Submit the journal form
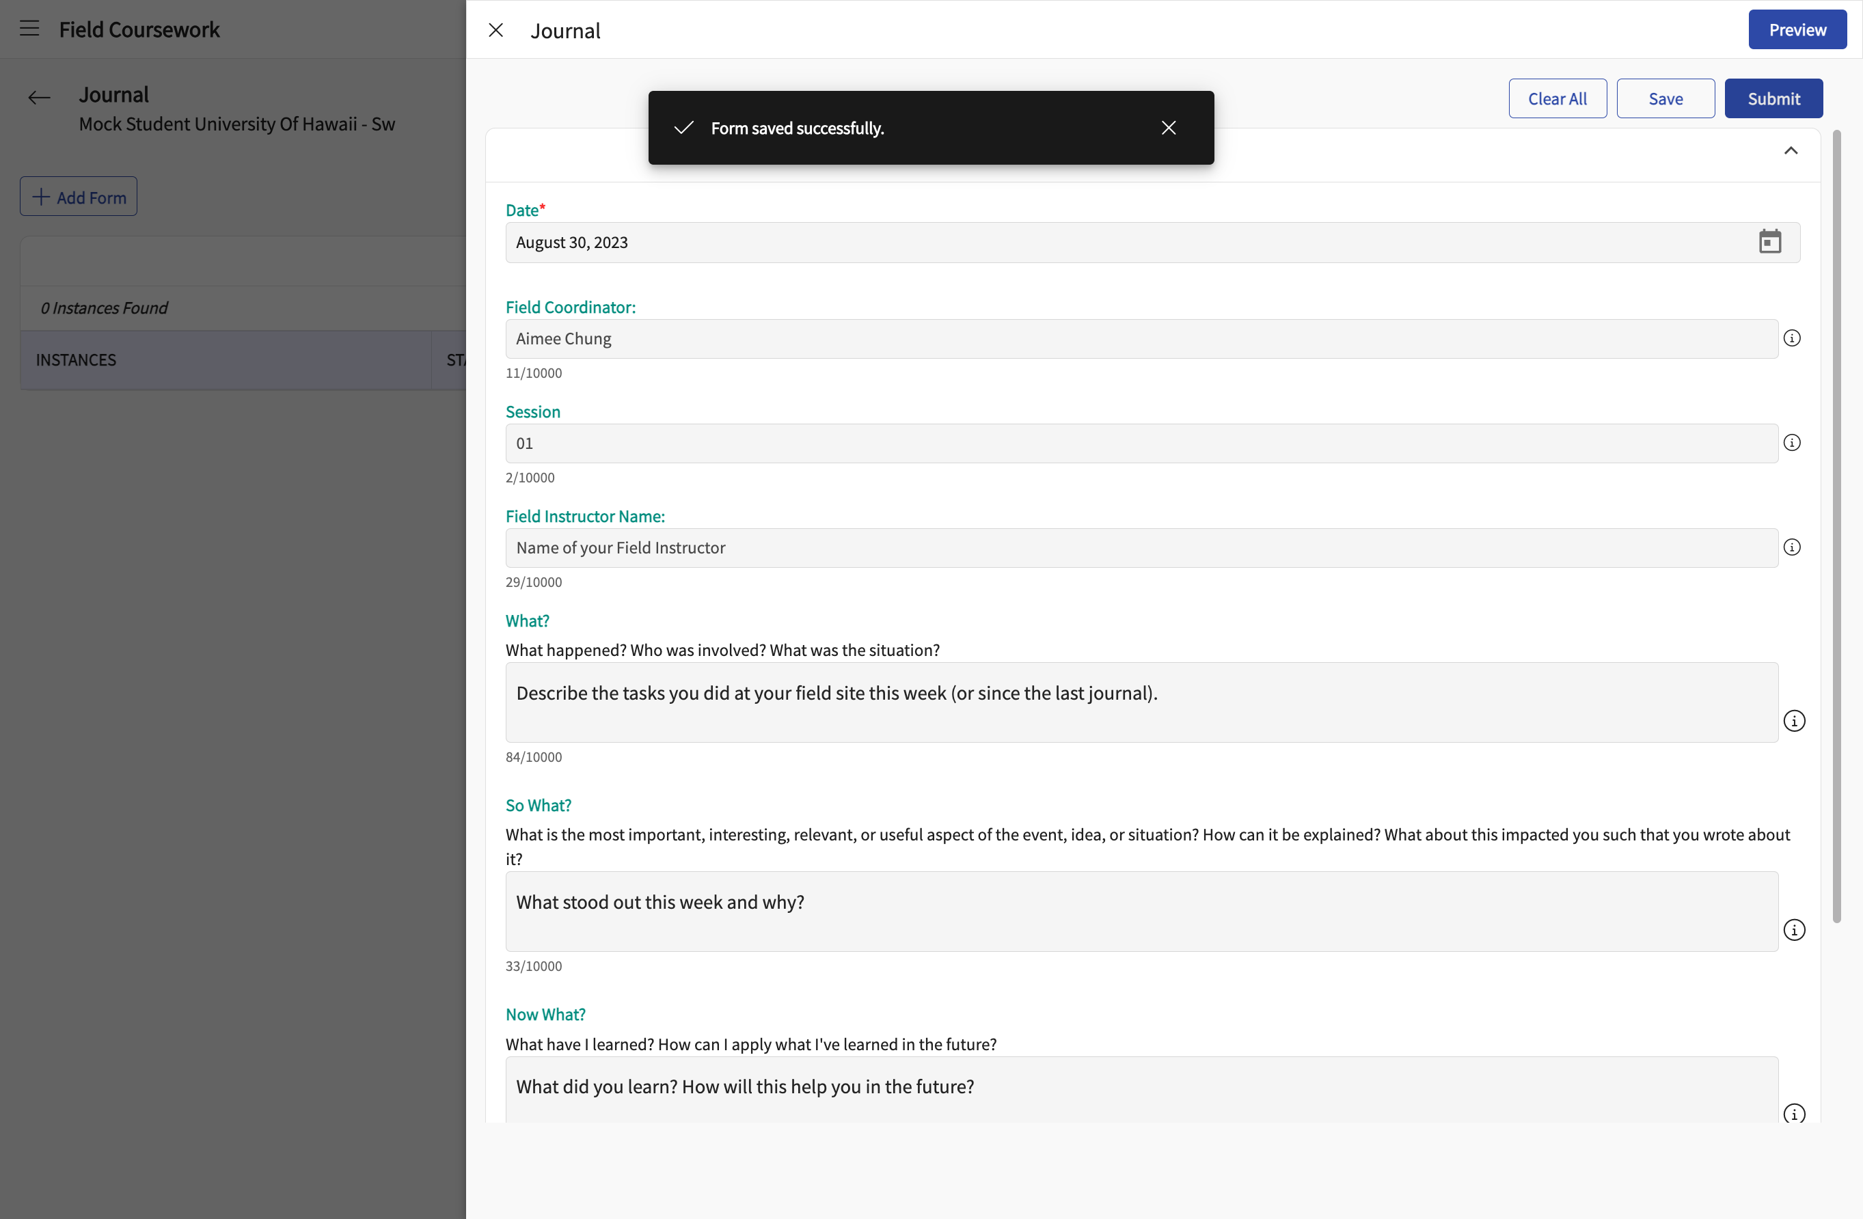This screenshot has height=1219, width=1863. pyautogui.click(x=1773, y=98)
